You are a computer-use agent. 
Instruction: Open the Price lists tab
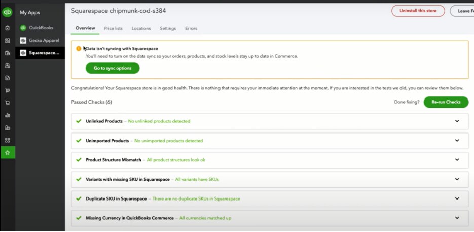point(114,28)
